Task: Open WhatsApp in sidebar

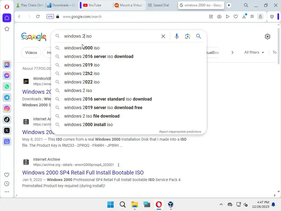Action: pos(7,87)
